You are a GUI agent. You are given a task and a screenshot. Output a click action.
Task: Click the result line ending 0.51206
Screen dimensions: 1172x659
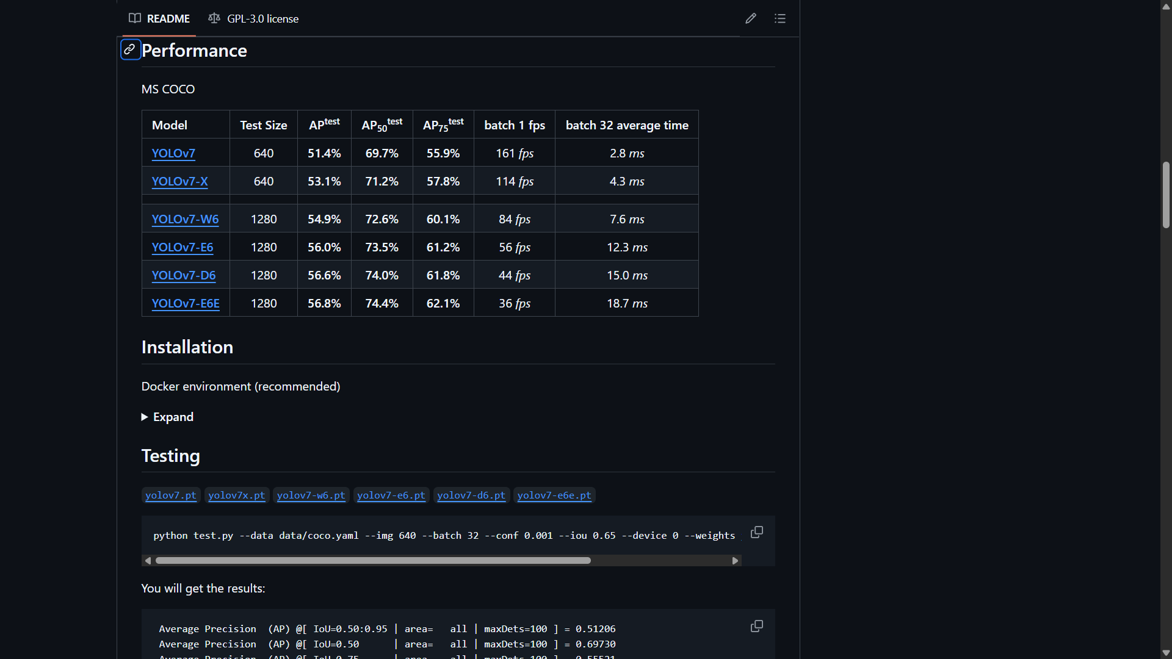387,628
